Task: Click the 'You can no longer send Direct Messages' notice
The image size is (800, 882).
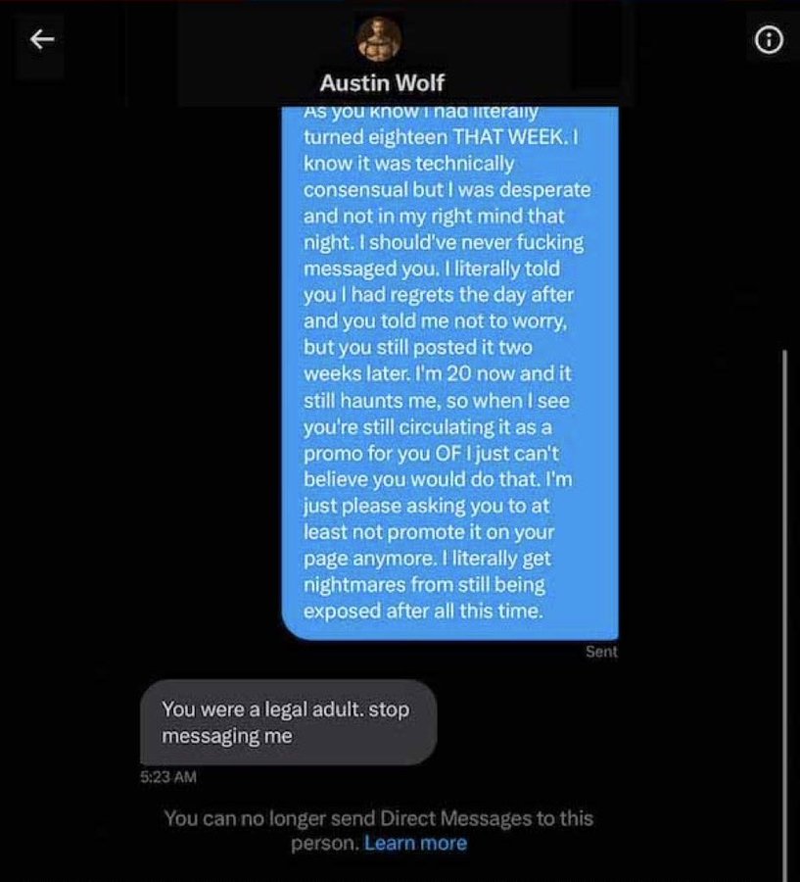Action: point(378,830)
